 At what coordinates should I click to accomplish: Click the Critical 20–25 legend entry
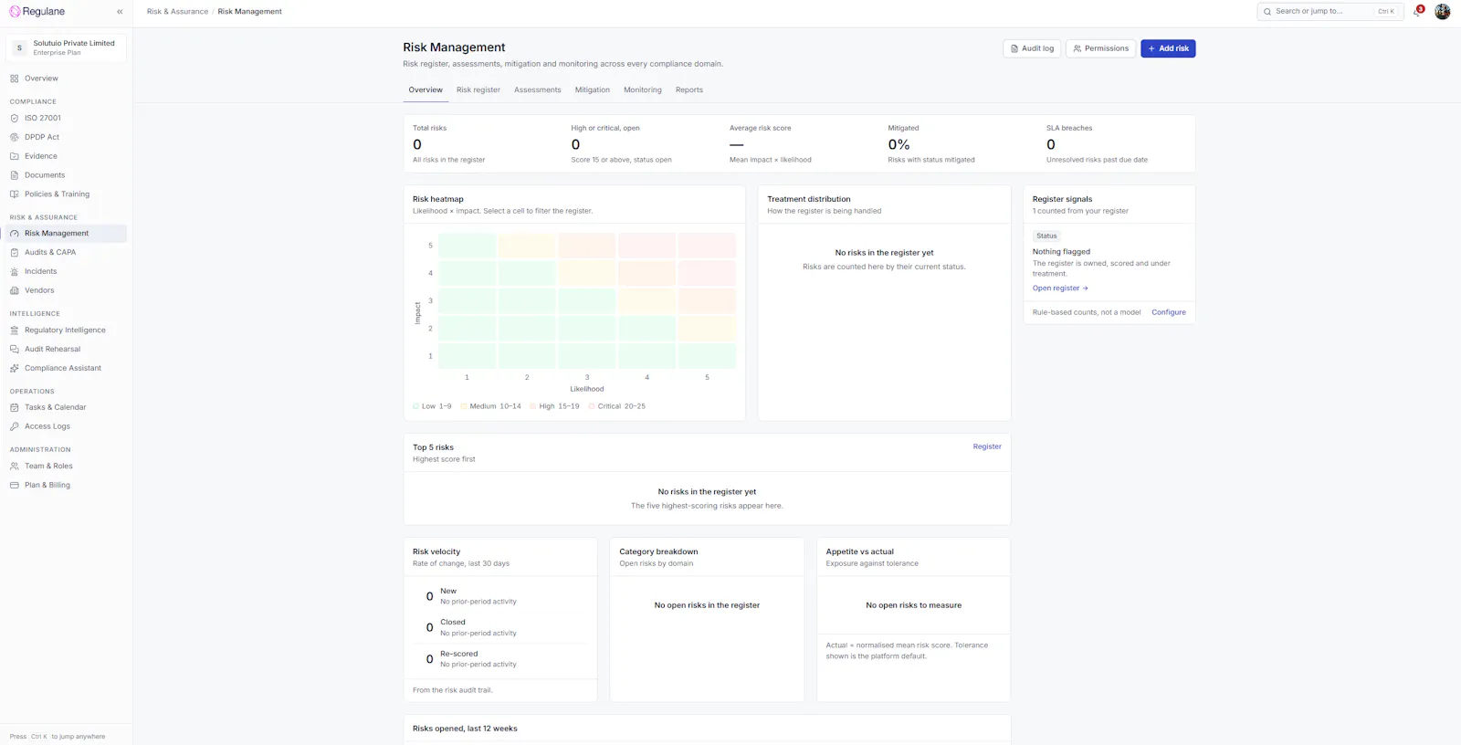[617, 406]
